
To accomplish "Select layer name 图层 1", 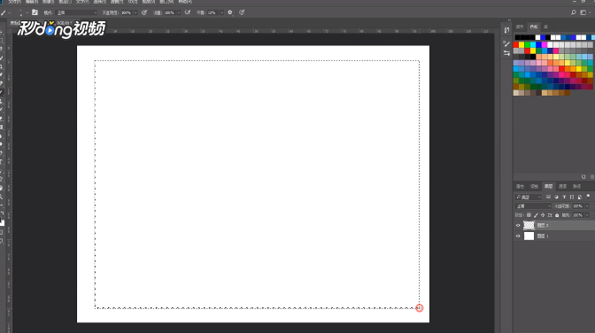I will [x=543, y=236].
